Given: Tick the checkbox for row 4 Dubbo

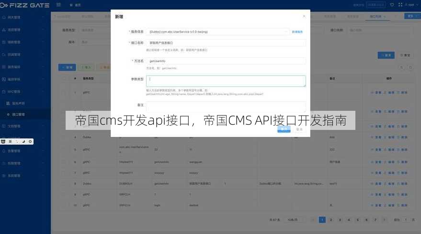Looking at the screenshot, I should pyautogui.click(x=64, y=138).
